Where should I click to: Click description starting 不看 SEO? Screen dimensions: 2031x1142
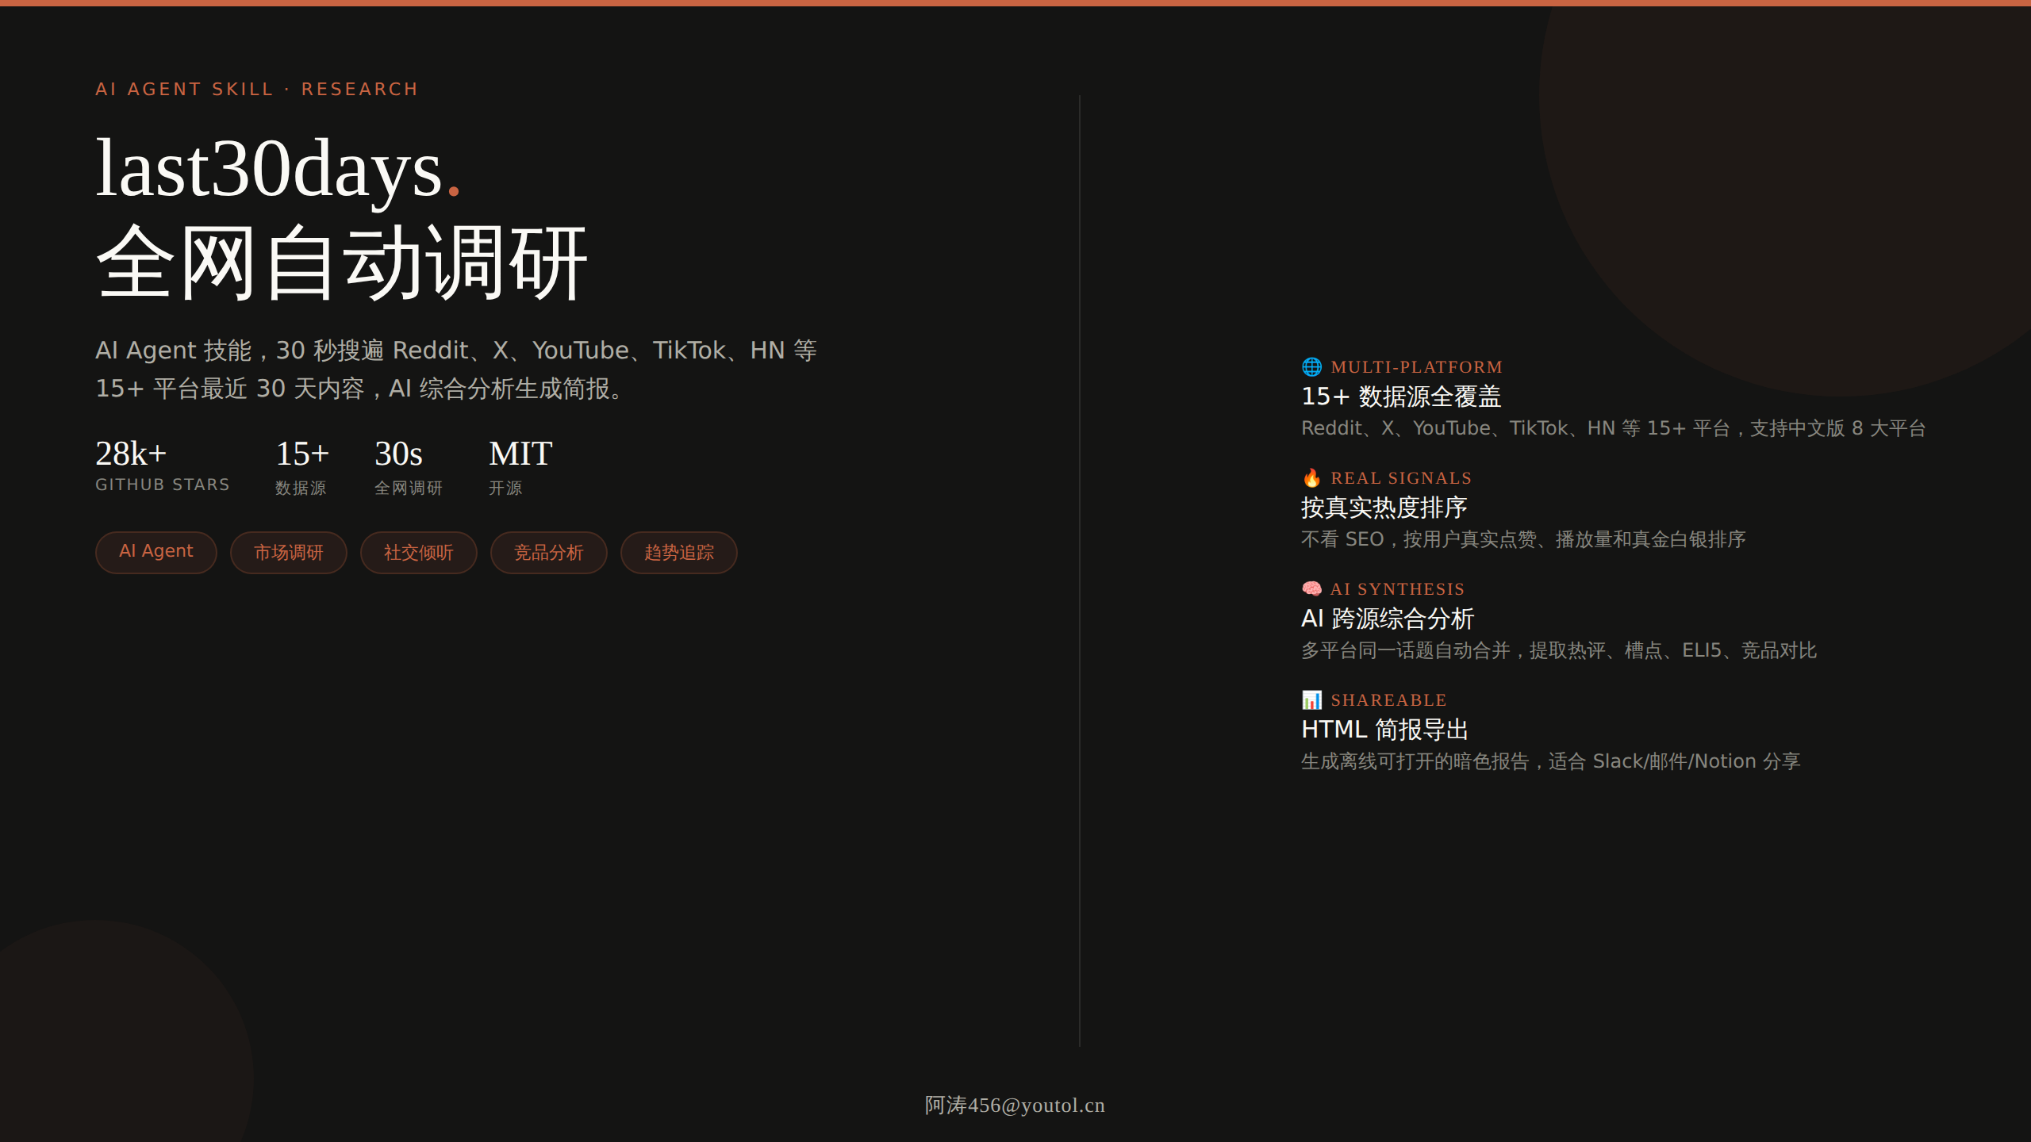[1523, 539]
